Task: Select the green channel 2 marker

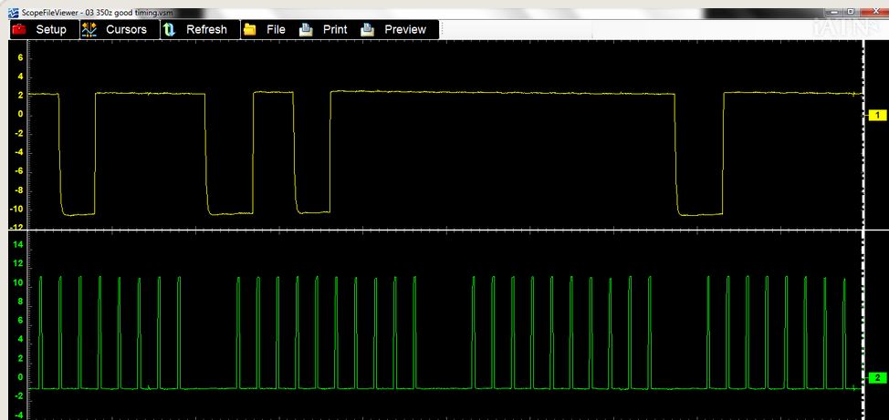Action: point(876,377)
